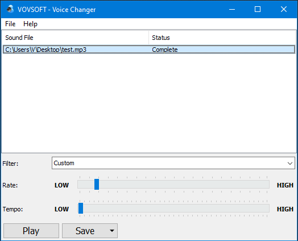Minimize the Voice Changer window
The image size is (298, 241).
click(x=232, y=9)
